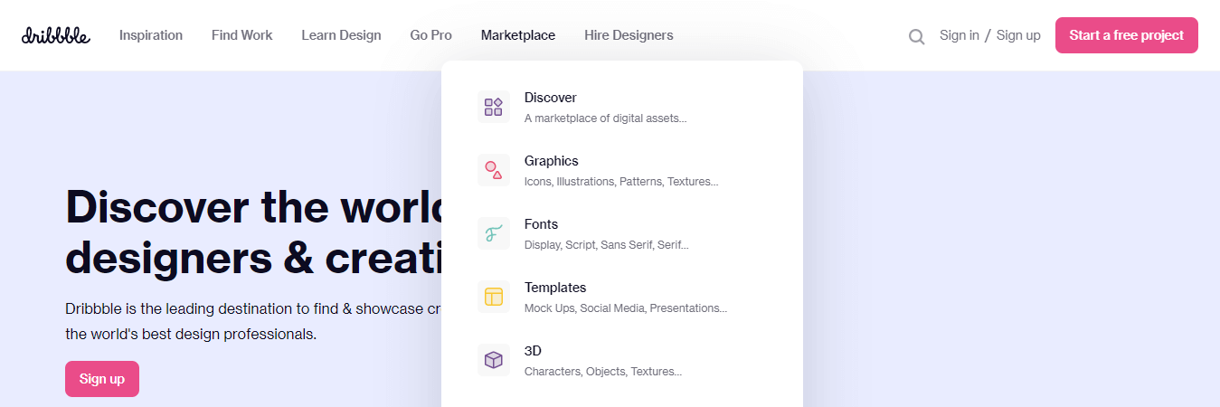
Task: Open the Hire Designers menu
Action: (629, 35)
